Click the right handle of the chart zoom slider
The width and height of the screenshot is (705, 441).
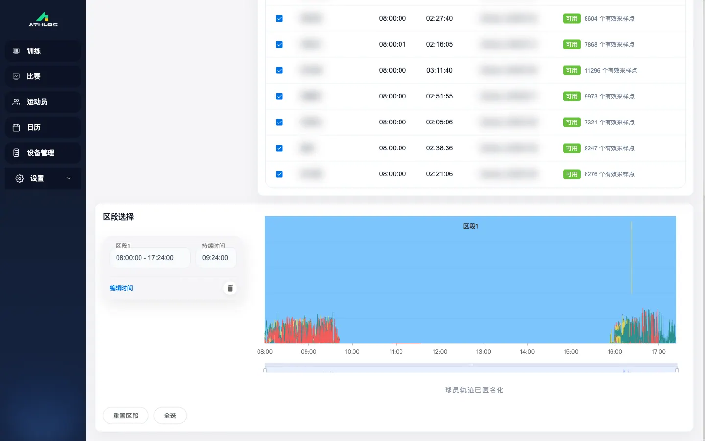click(677, 370)
